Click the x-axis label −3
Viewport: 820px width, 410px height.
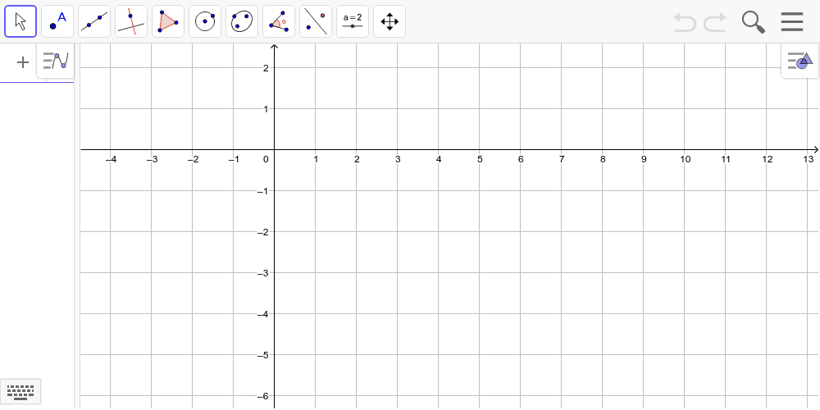[x=152, y=159]
